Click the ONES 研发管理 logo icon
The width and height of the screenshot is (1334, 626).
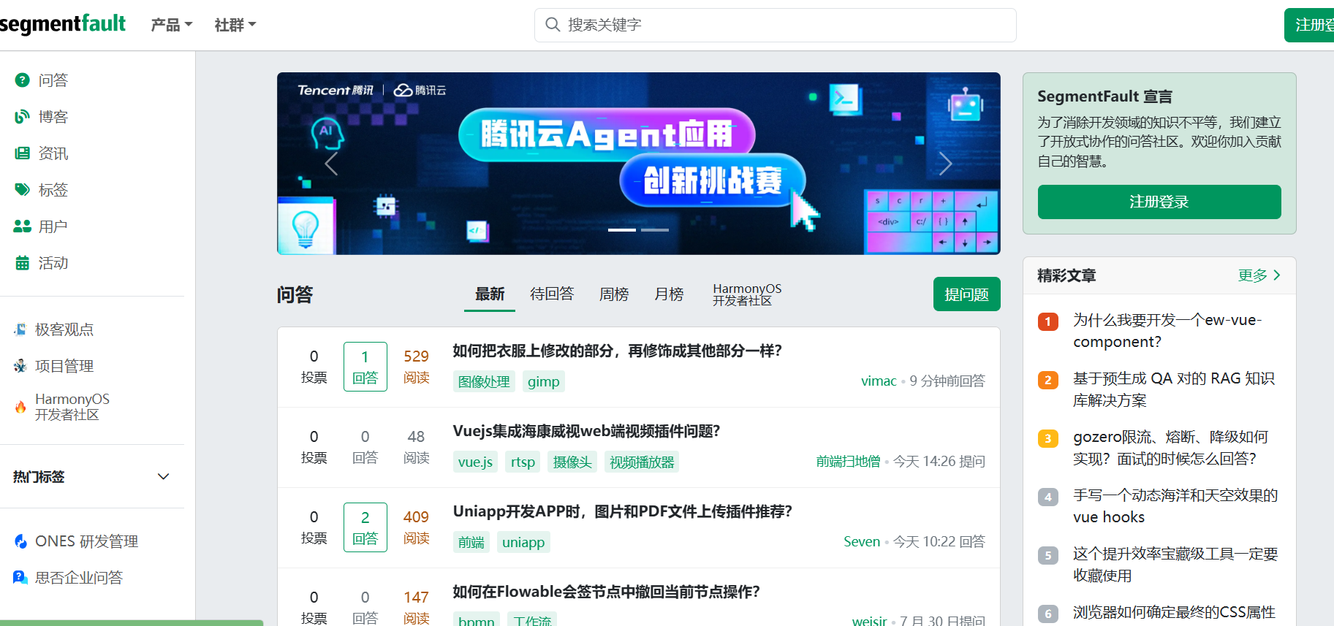20,541
